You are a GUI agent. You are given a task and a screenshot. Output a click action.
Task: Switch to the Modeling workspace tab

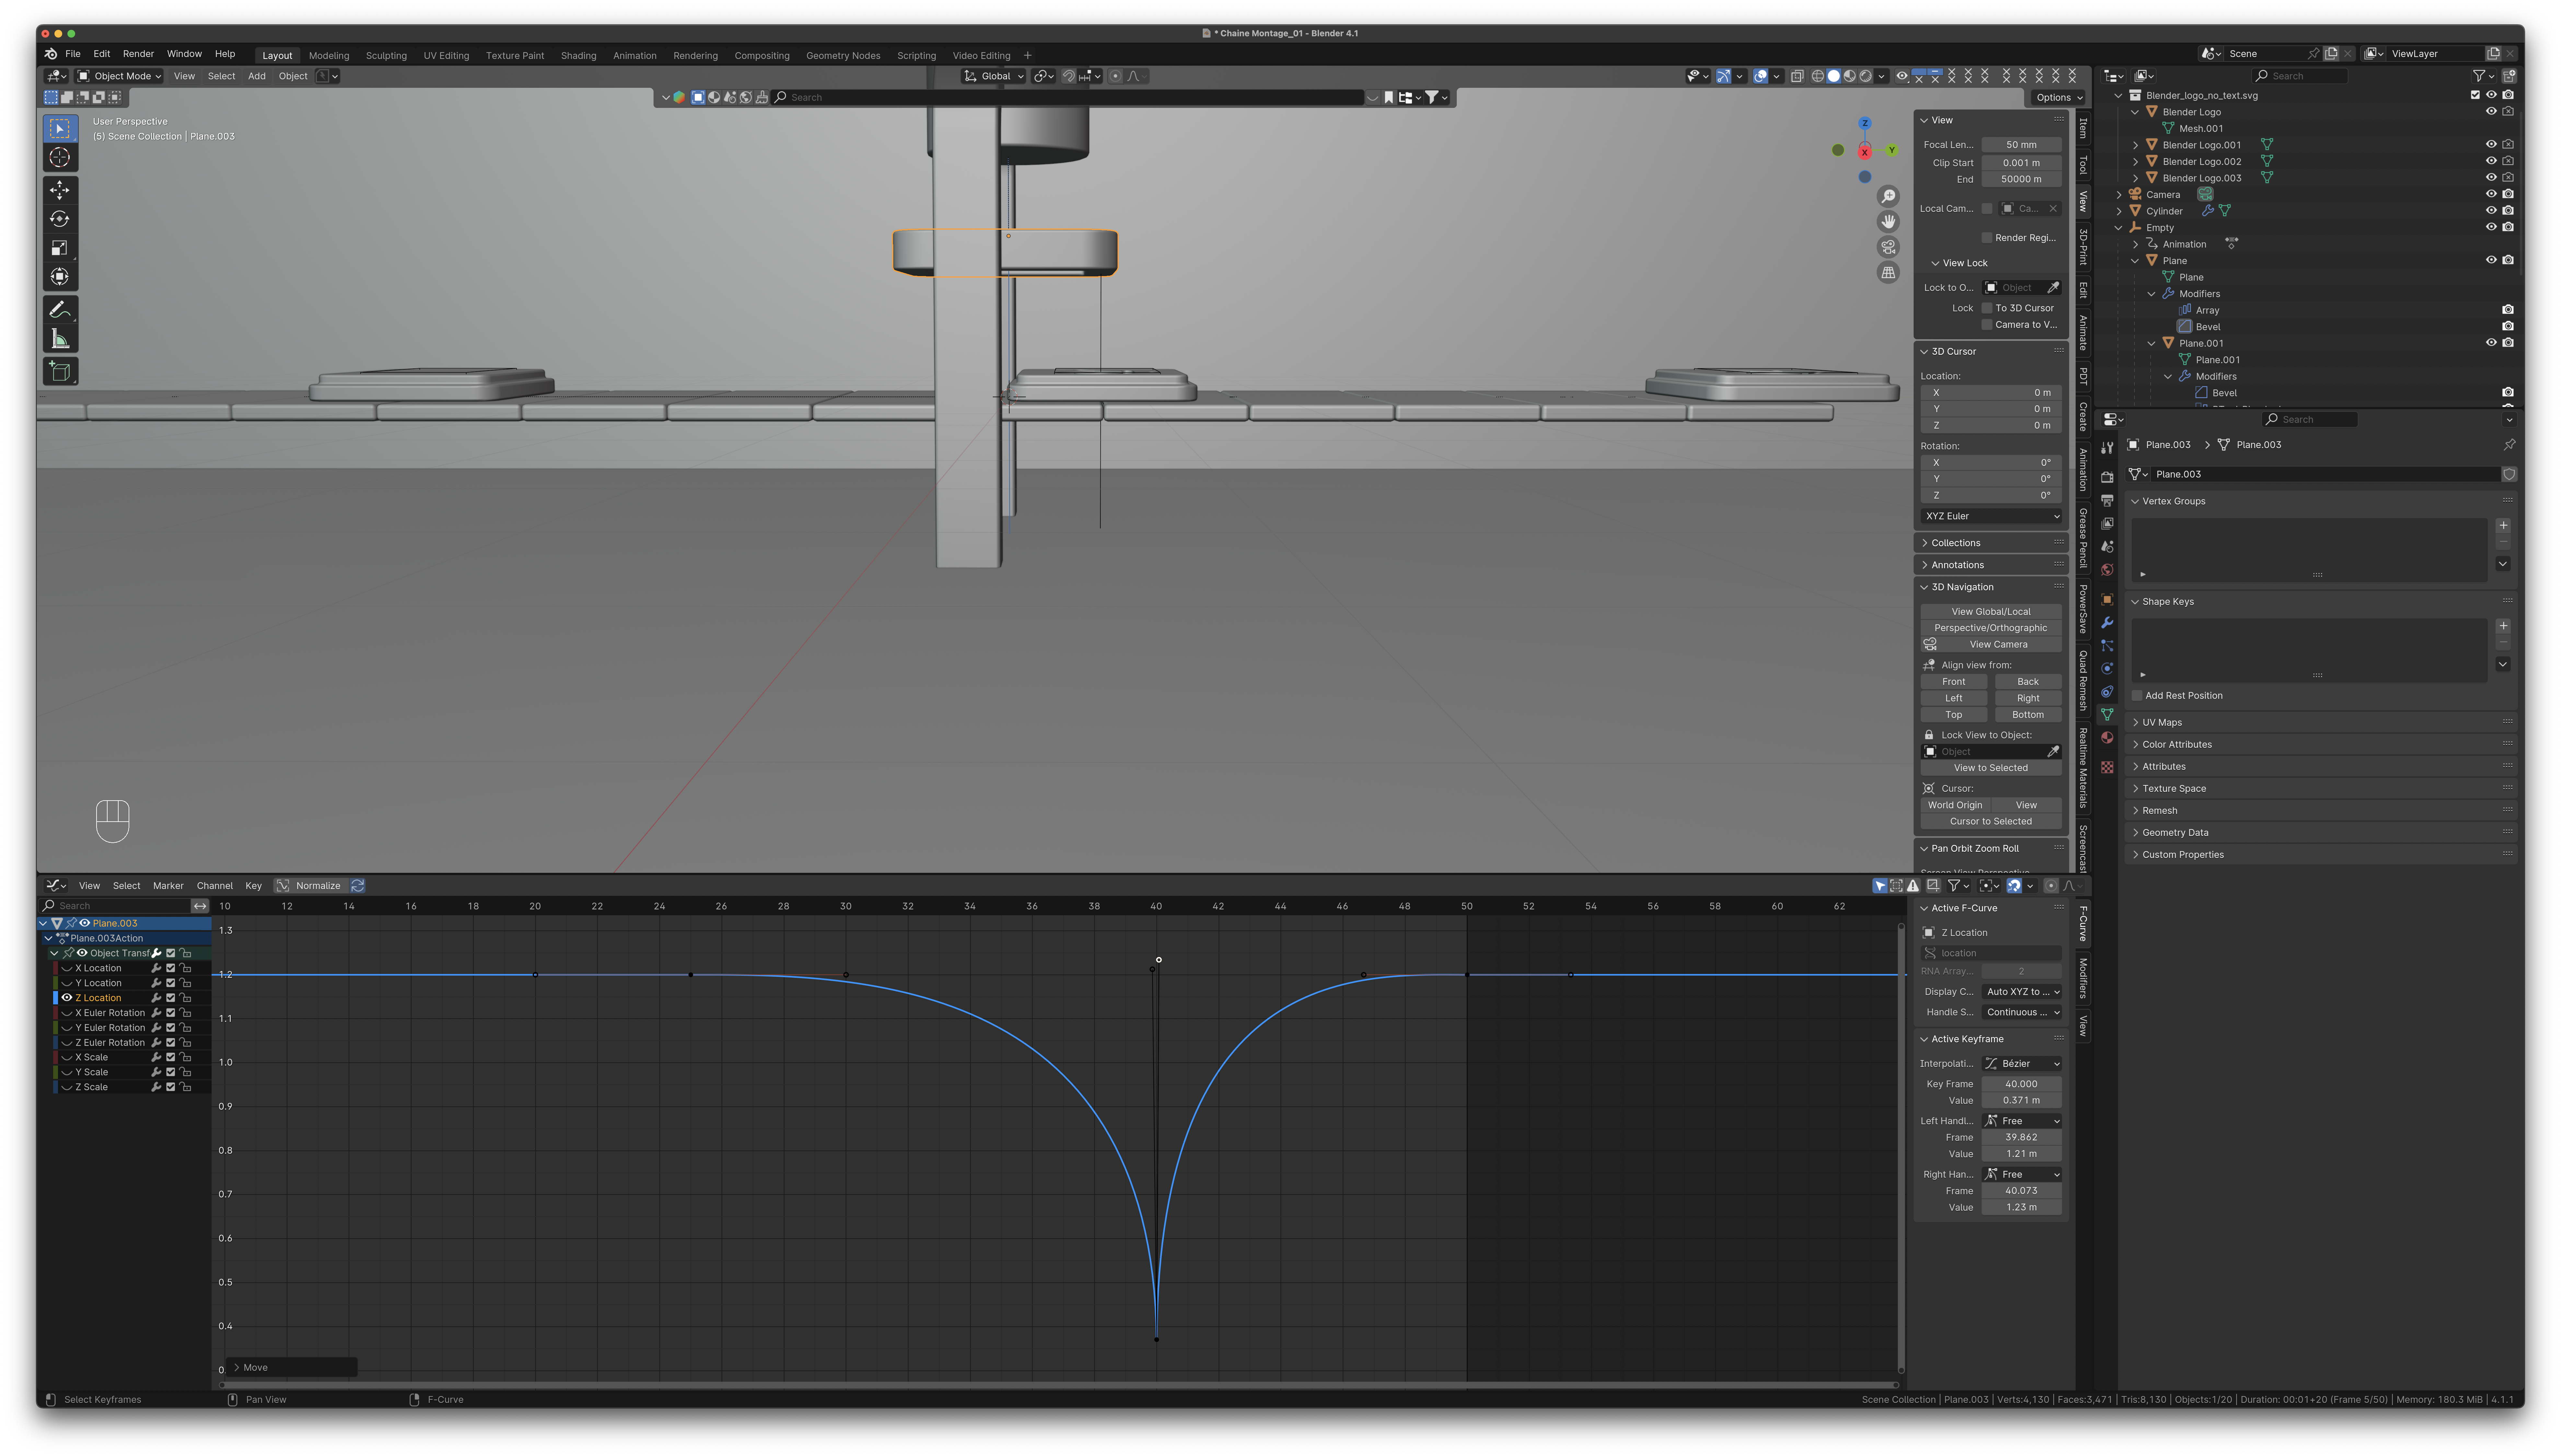coord(329,56)
